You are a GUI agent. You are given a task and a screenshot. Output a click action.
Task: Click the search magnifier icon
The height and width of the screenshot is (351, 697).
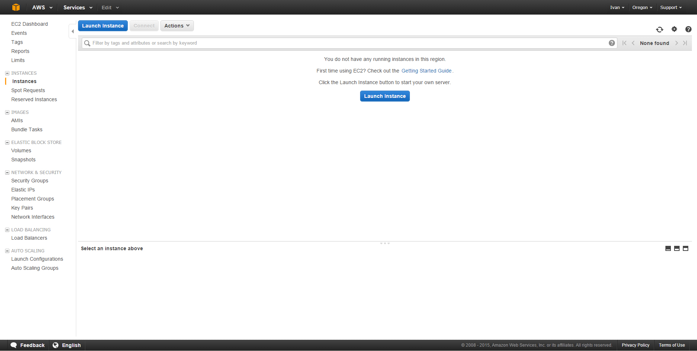point(87,43)
